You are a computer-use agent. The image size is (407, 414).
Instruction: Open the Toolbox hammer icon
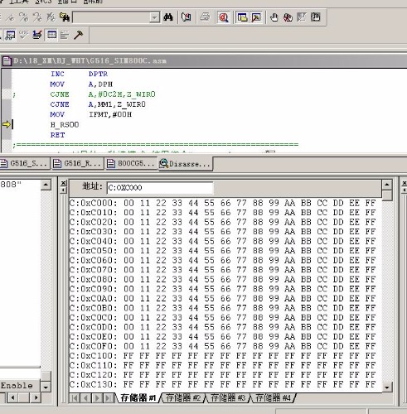click(x=79, y=35)
